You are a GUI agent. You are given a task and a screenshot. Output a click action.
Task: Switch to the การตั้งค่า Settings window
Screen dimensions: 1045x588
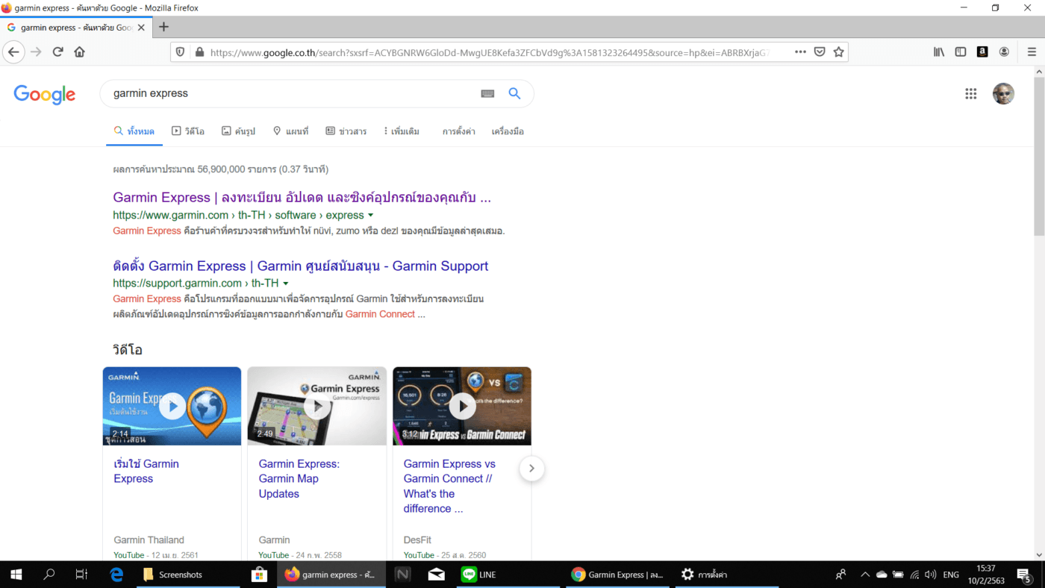[x=726, y=575]
